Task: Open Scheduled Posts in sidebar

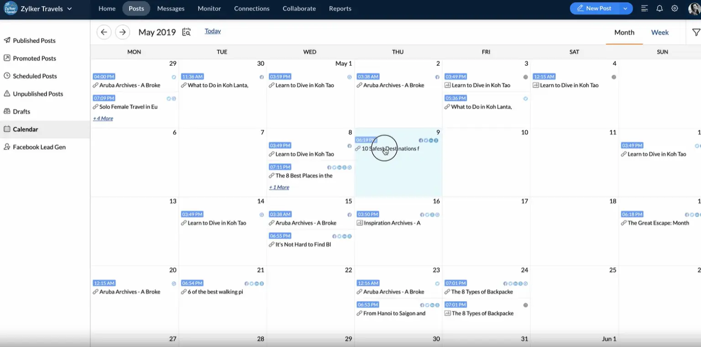Action: point(35,76)
